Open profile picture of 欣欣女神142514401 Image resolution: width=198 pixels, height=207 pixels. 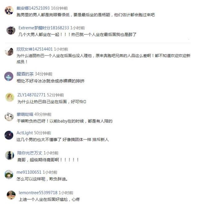click(x=9, y=51)
